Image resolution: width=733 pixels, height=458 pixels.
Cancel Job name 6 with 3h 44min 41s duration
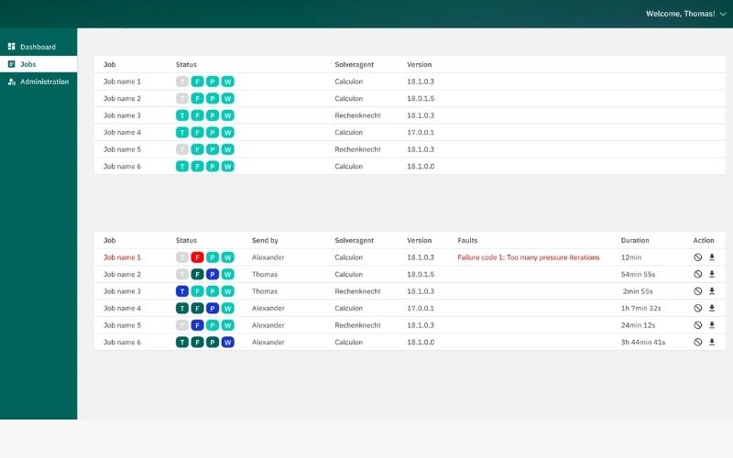tap(697, 342)
